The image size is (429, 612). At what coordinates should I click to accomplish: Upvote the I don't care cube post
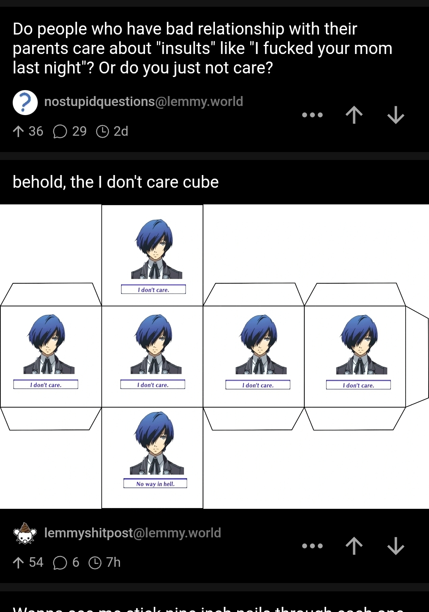[x=354, y=546]
